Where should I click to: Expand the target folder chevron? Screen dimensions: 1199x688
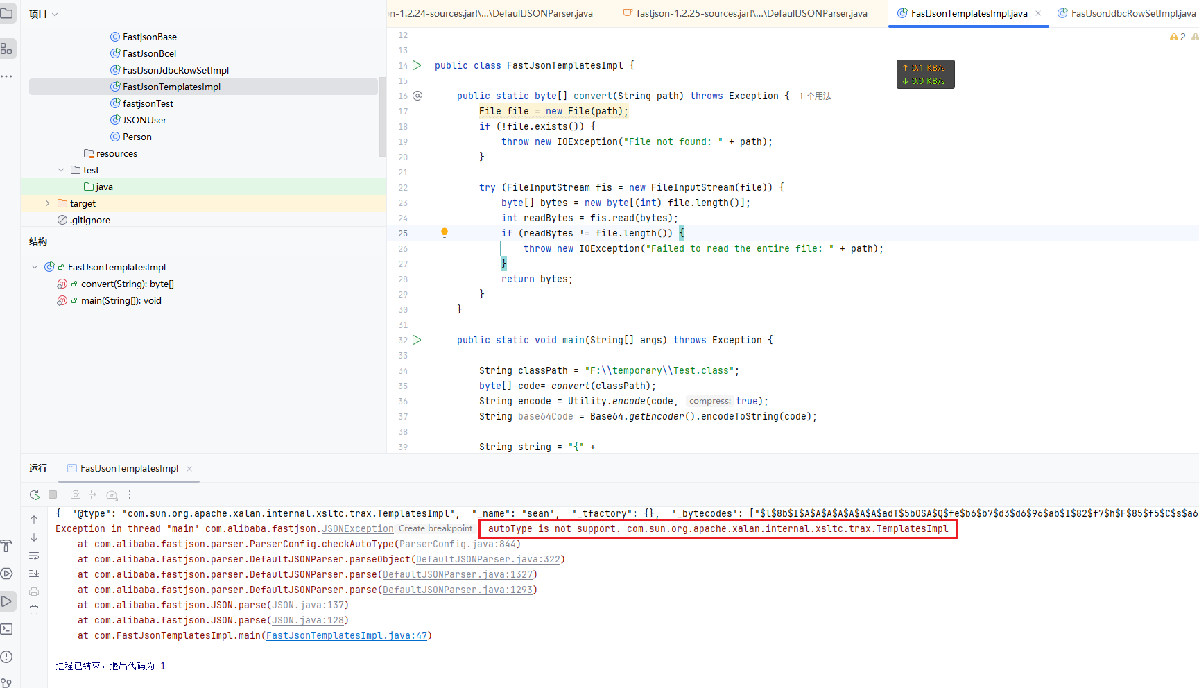pyautogui.click(x=47, y=203)
